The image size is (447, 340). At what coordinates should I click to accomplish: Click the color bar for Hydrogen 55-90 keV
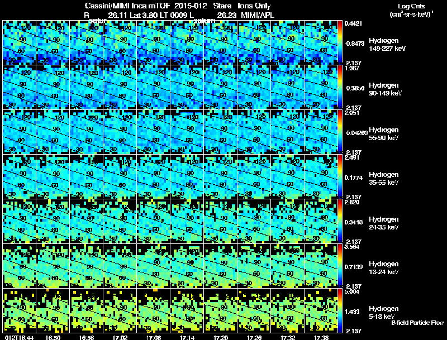coord(340,132)
